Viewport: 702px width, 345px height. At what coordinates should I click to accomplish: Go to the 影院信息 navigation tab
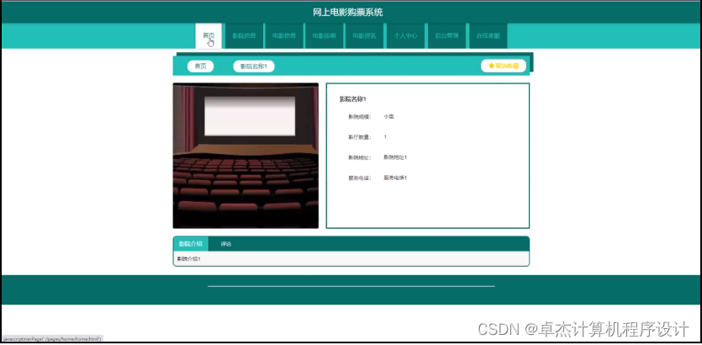[x=244, y=36]
